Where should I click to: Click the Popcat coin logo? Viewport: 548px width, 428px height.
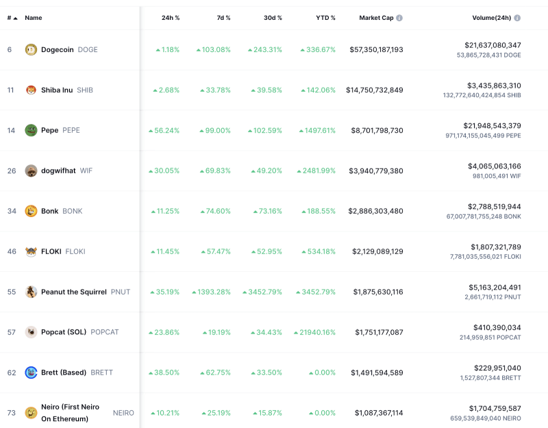[x=31, y=332]
